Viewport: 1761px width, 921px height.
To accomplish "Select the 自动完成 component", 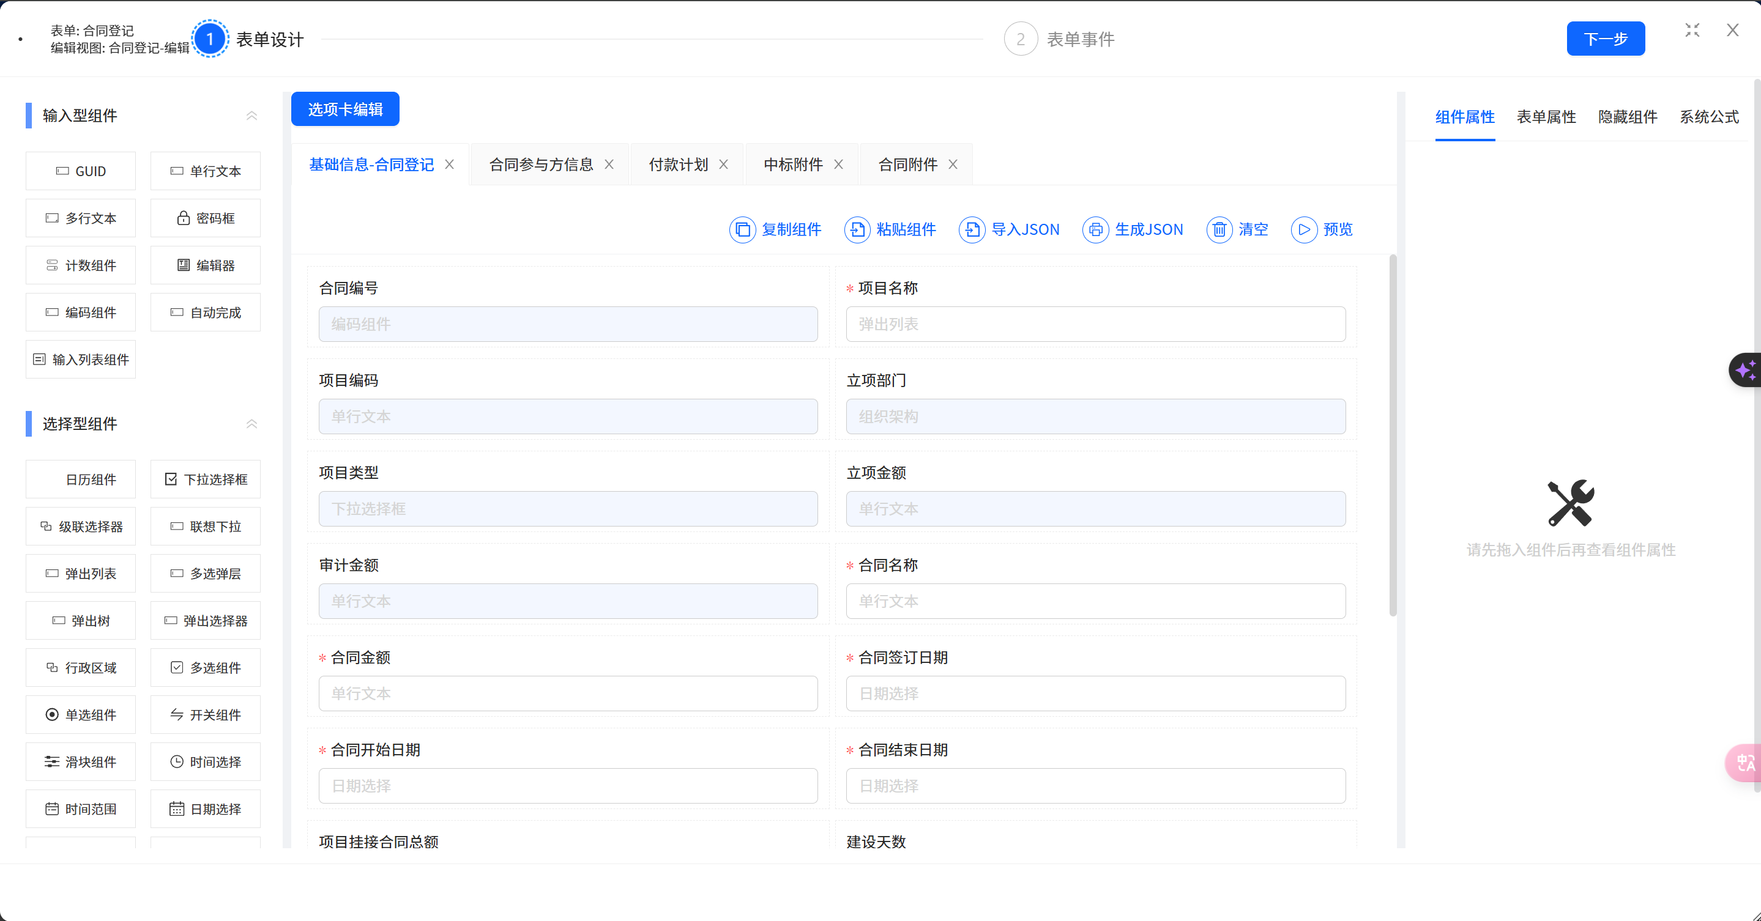I will coord(205,313).
